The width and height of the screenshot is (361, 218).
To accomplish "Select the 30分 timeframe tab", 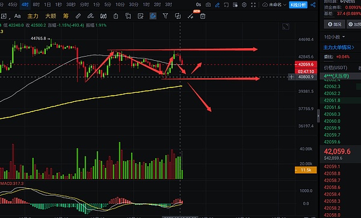I will click(x=134, y=5).
